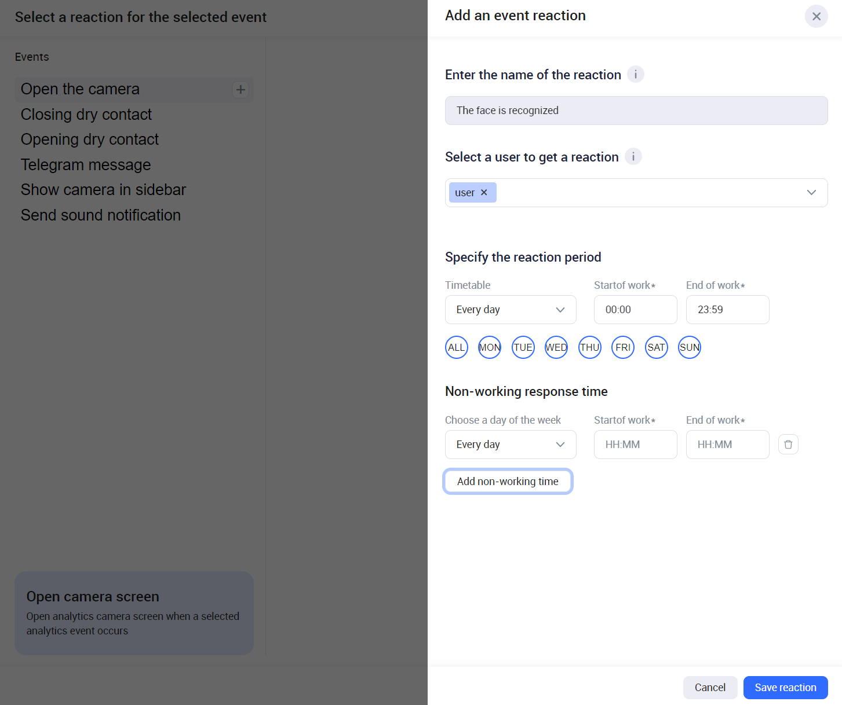Open the Timetable 'Every day' dropdown

click(x=511, y=310)
